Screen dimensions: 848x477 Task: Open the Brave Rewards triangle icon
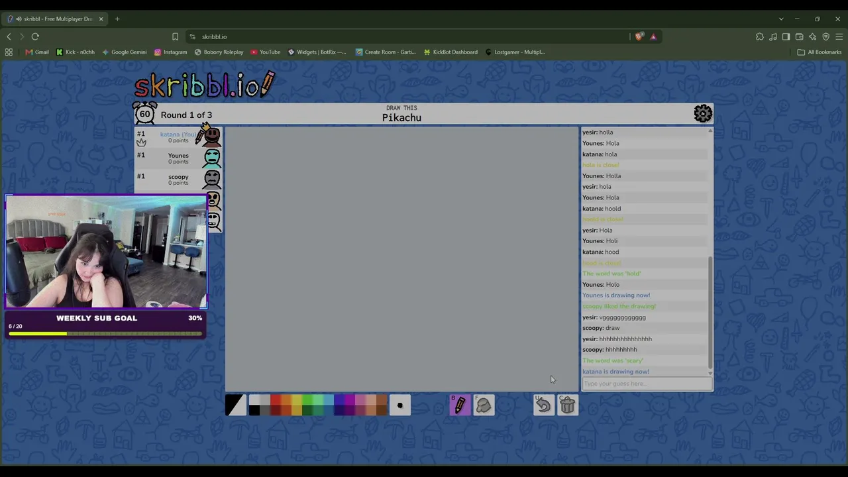653,36
